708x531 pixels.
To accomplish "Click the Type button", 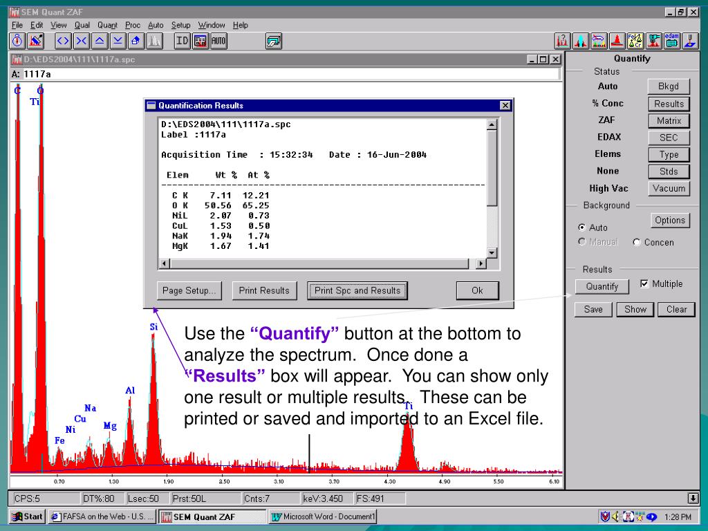I will [669, 154].
